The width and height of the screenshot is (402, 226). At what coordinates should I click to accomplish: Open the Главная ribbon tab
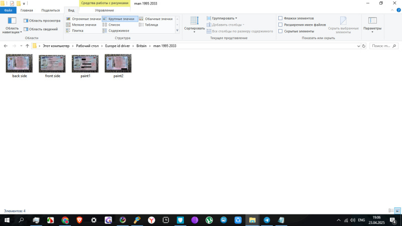coord(27,10)
